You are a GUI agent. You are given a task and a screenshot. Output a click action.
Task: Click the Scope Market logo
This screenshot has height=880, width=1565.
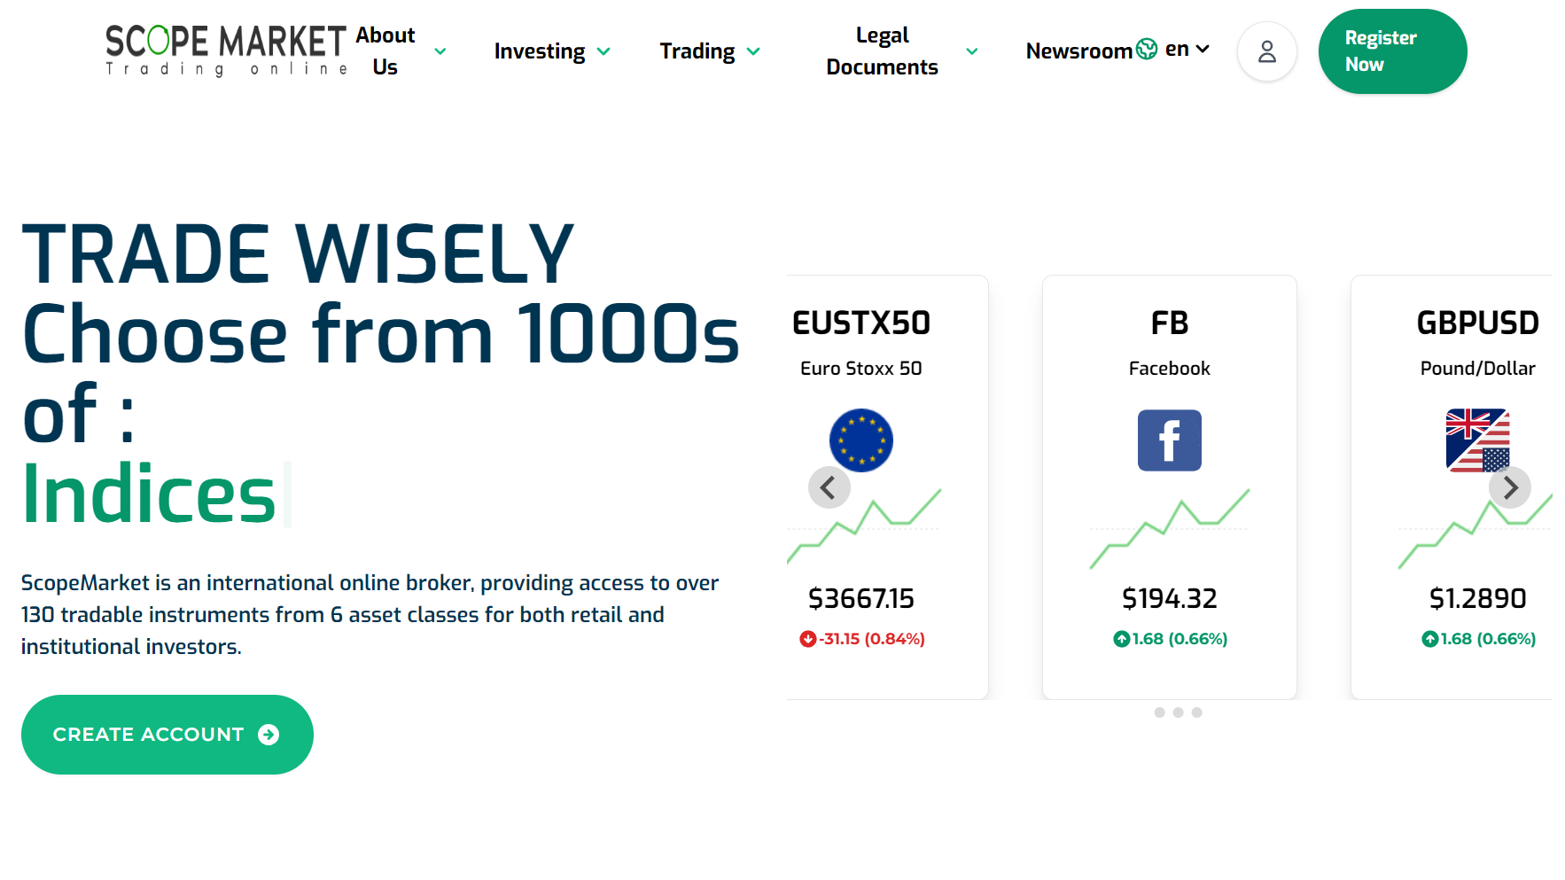(225, 51)
